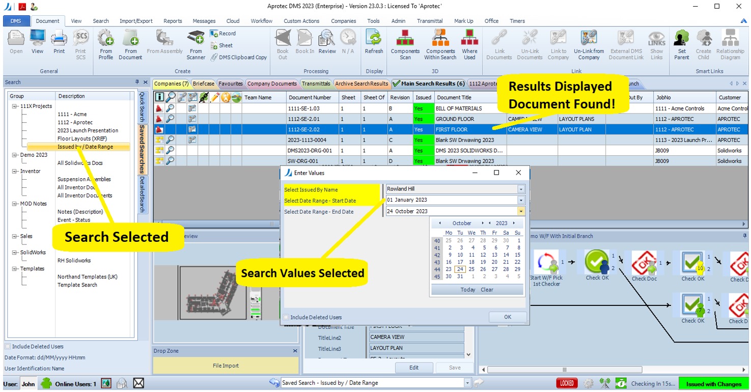751x392 pixels.
Task: Collapse the 111X Projects tree group
Action: pos(15,106)
